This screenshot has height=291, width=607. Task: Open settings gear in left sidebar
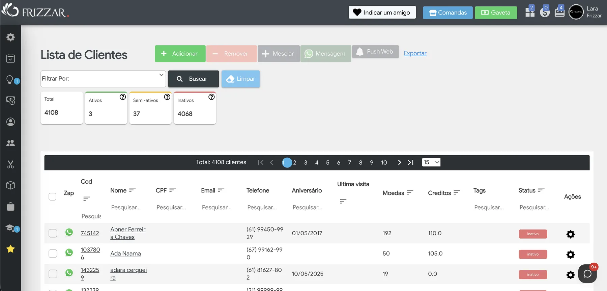click(x=10, y=37)
